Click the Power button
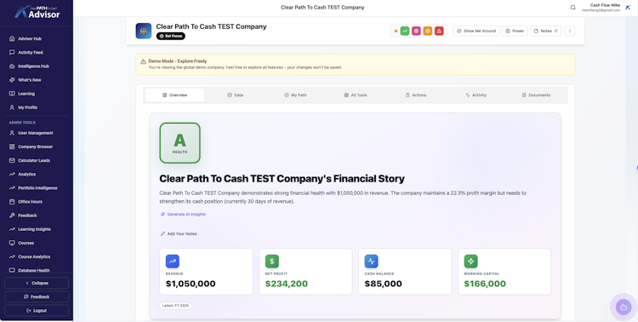This screenshot has height=322, width=638. (515, 31)
